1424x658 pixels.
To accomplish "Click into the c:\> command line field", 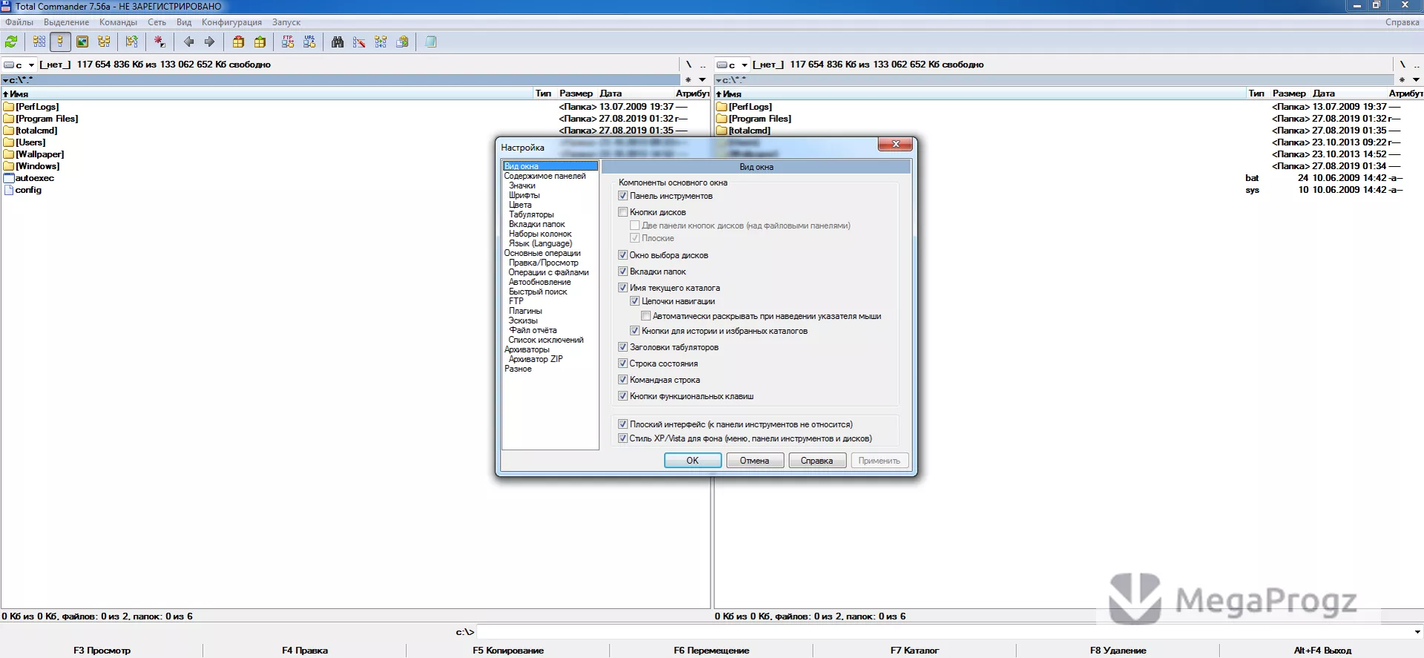I will (x=943, y=632).
